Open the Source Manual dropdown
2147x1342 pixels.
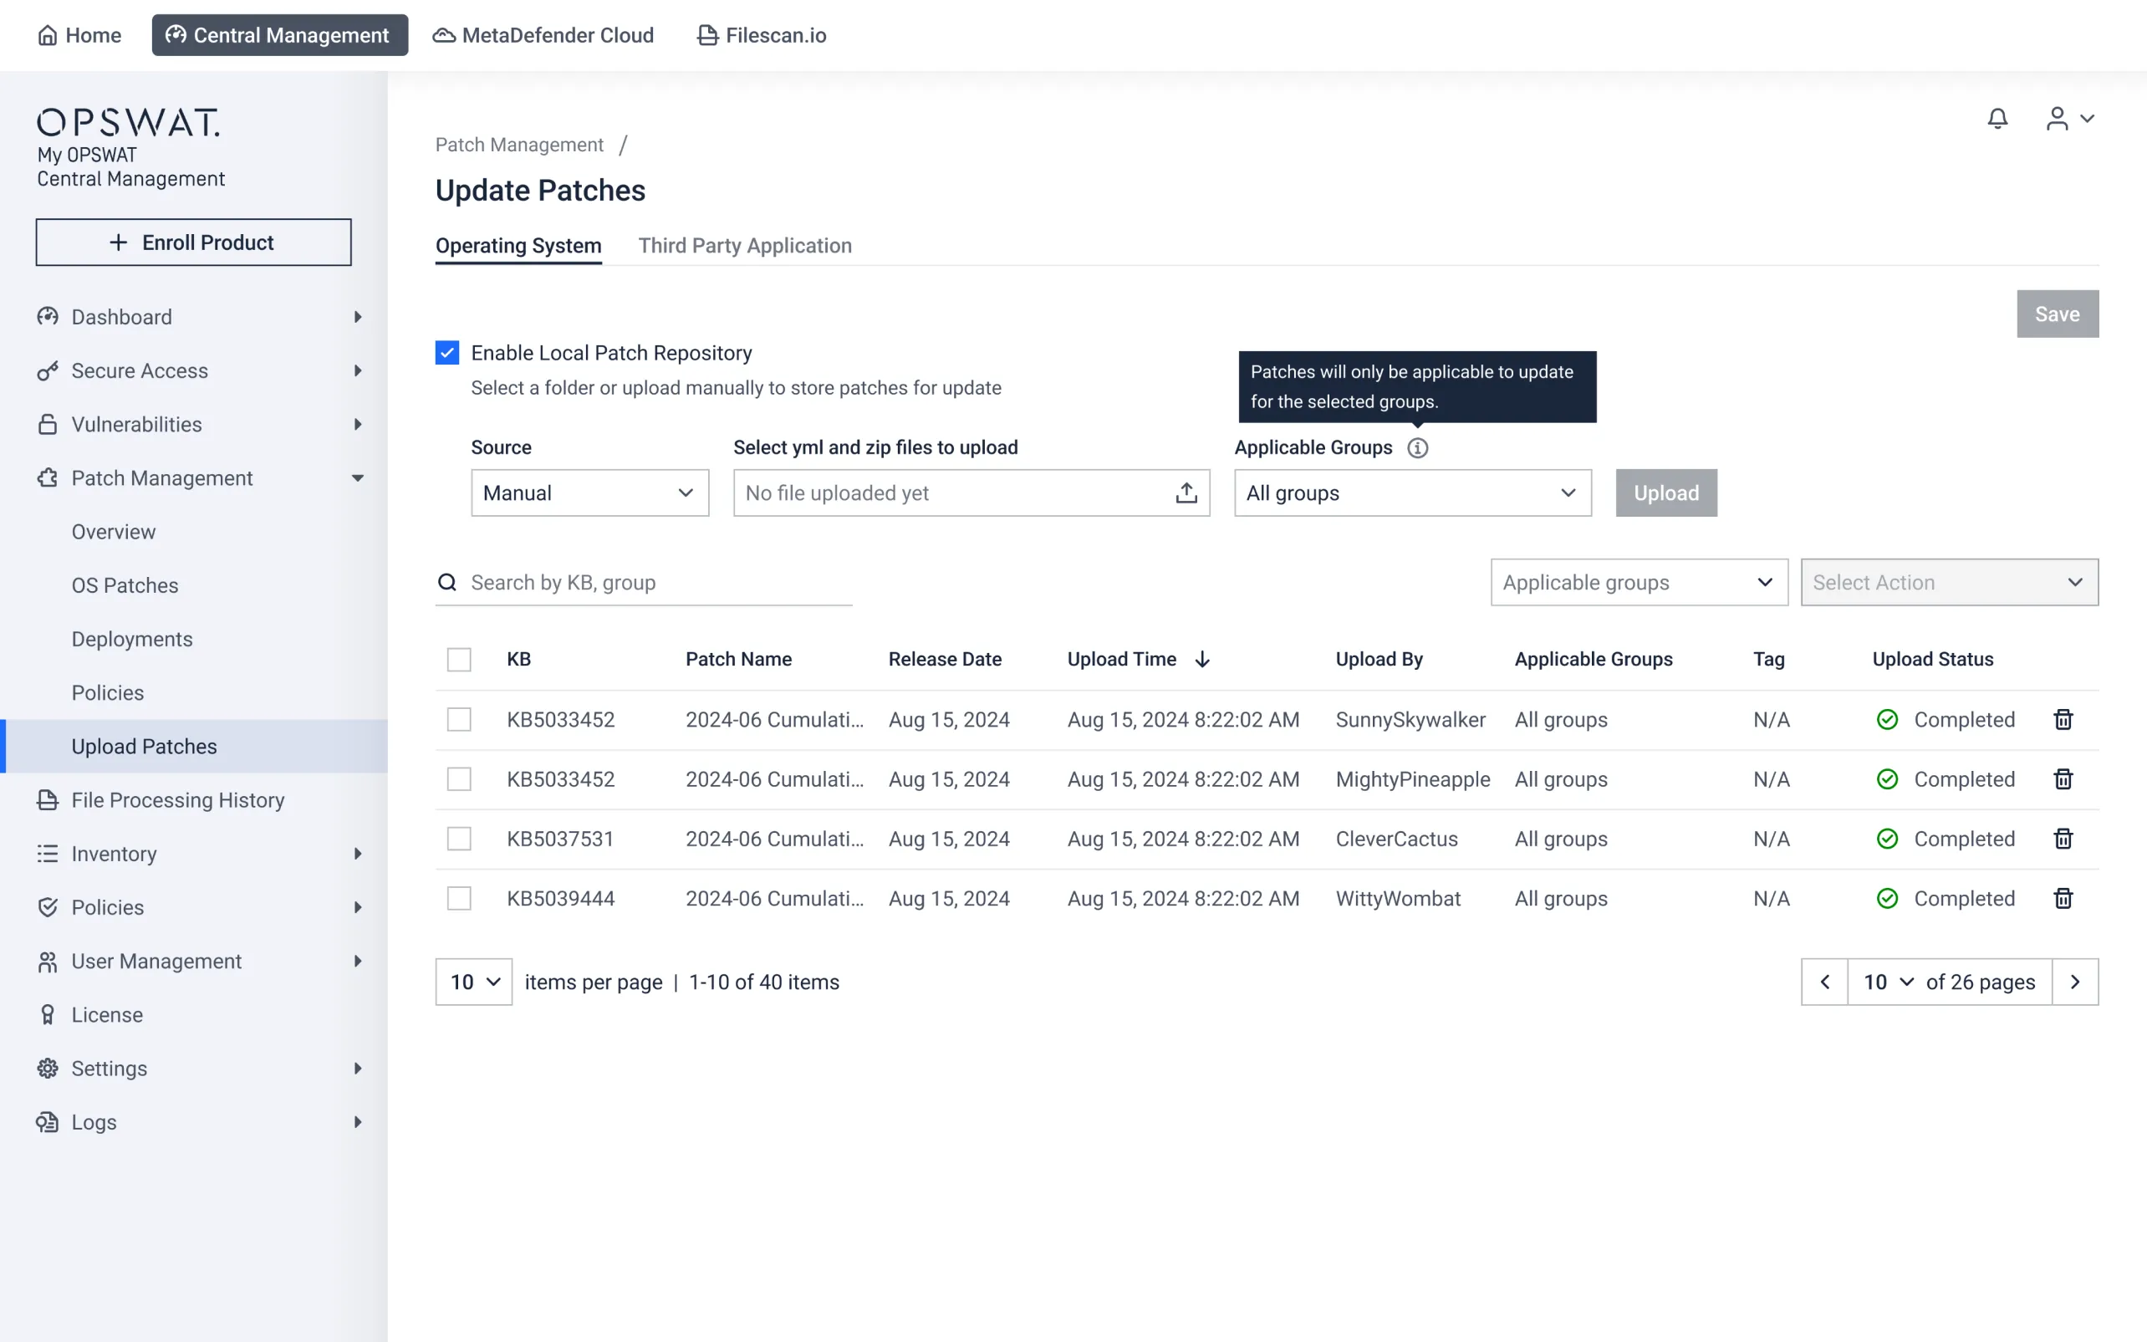(x=589, y=493)
